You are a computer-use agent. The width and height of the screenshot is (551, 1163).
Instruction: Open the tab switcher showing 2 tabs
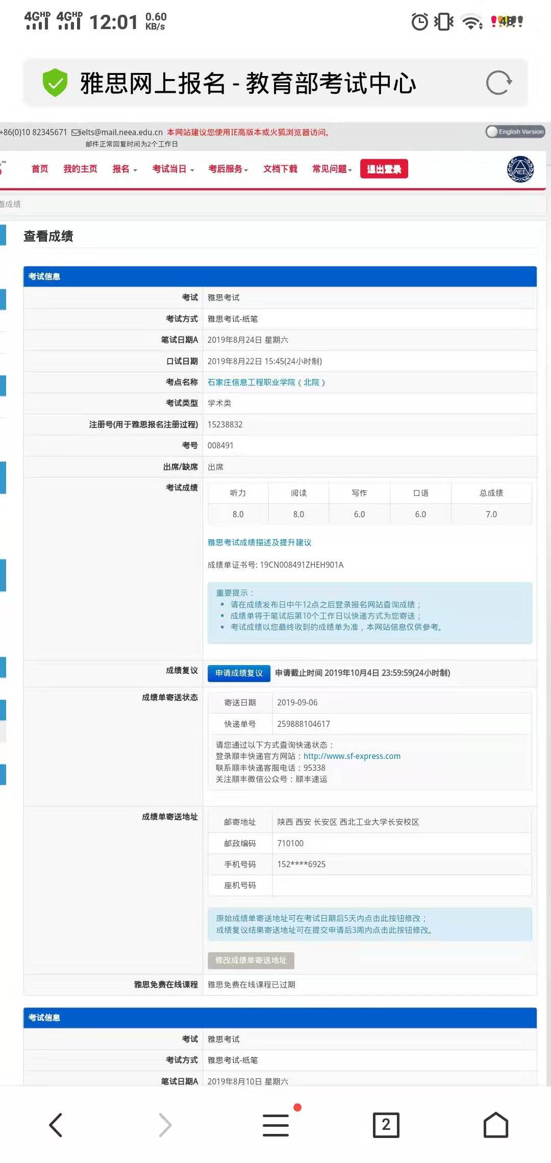coord(386,1125)
